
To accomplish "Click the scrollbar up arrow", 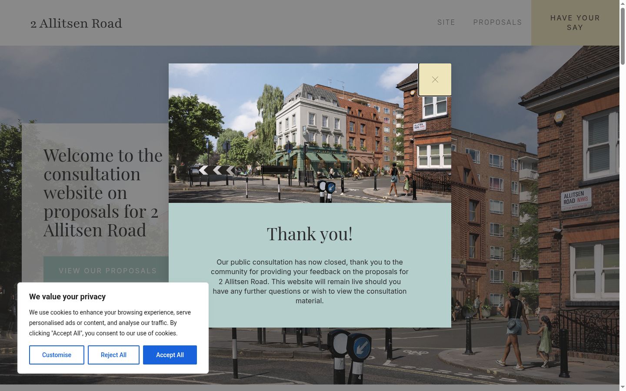I will click(623, 3).
